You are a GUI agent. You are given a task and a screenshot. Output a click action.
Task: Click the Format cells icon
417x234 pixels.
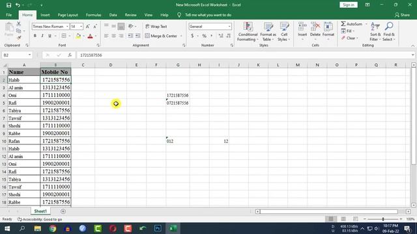click(x=328, y=27)
